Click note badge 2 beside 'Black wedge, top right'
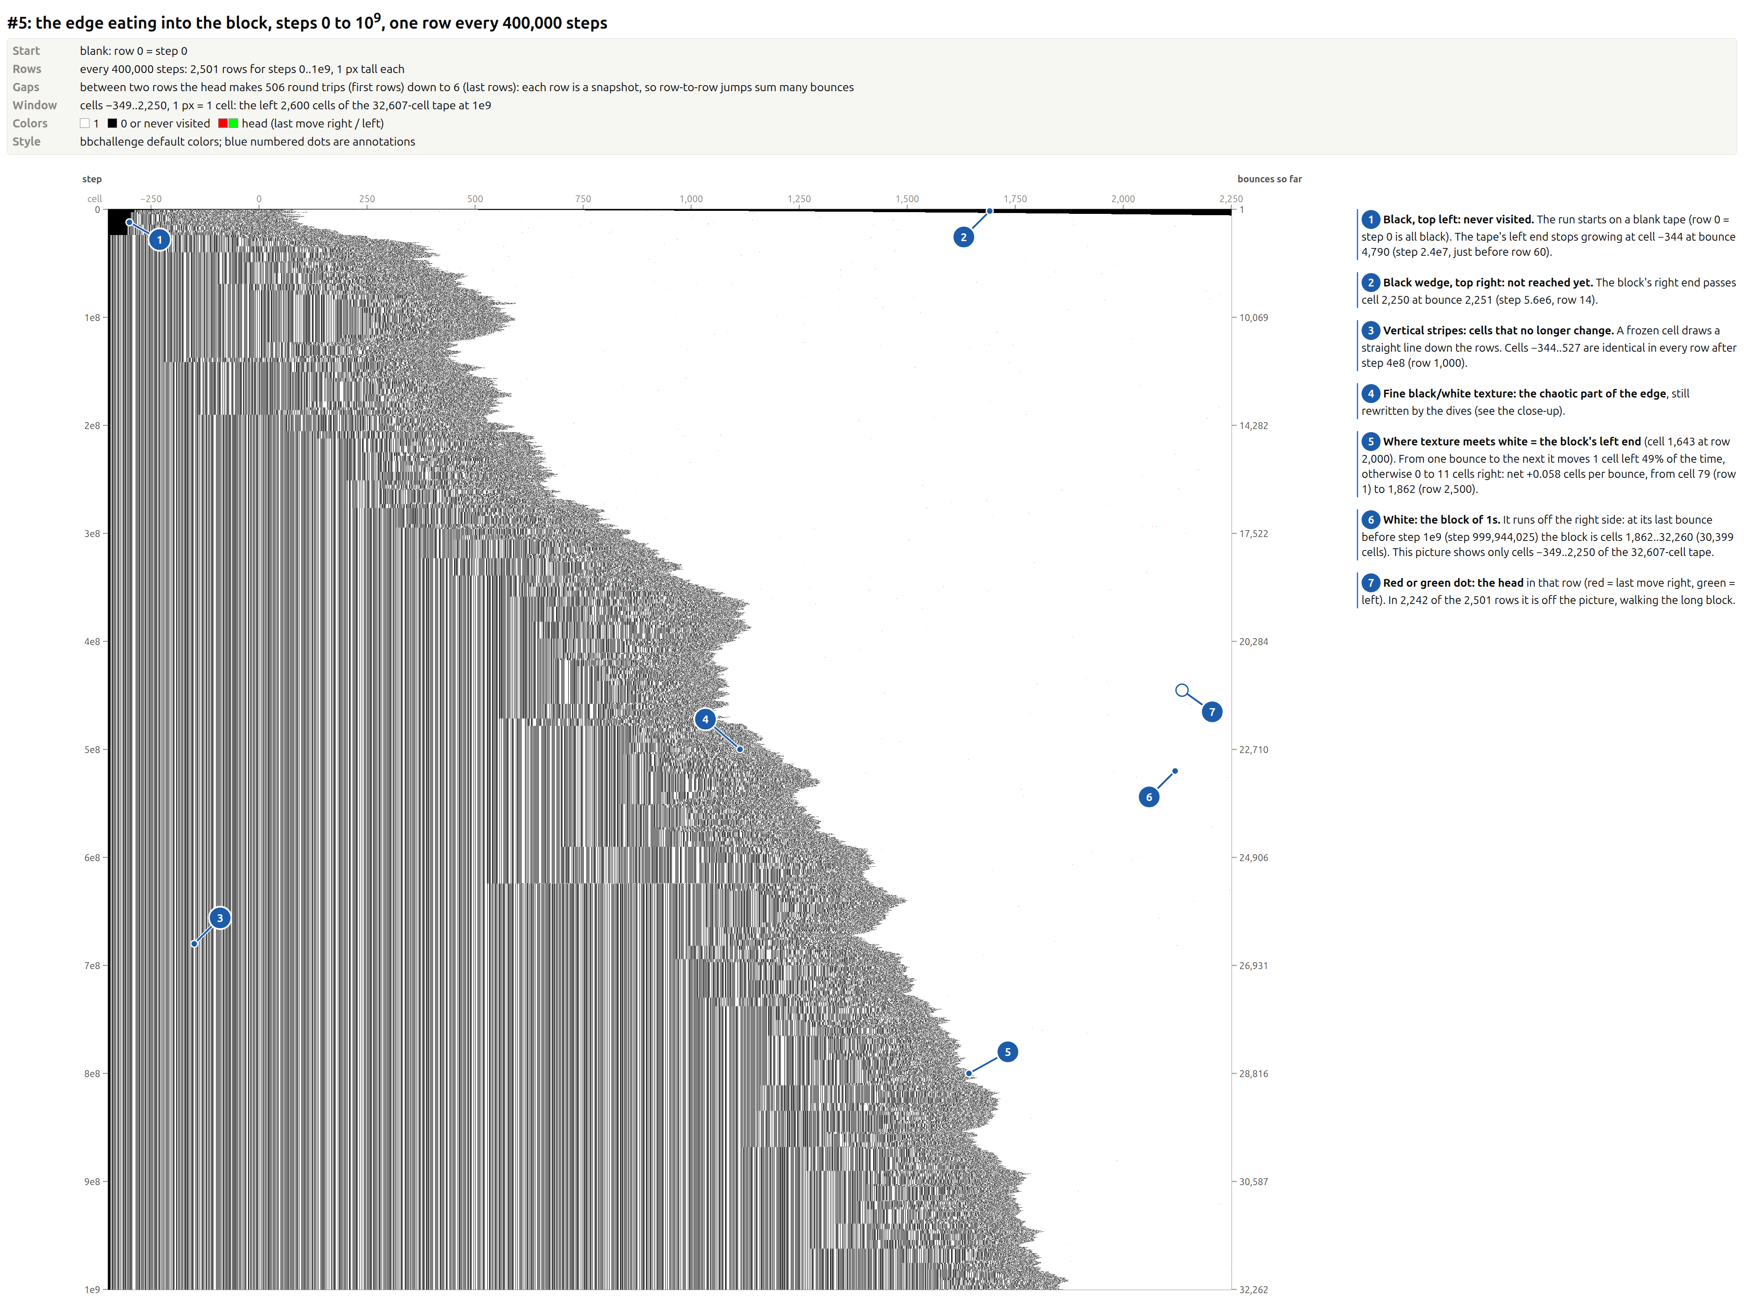The image size is (1744, 1313). click(1371, 283)
